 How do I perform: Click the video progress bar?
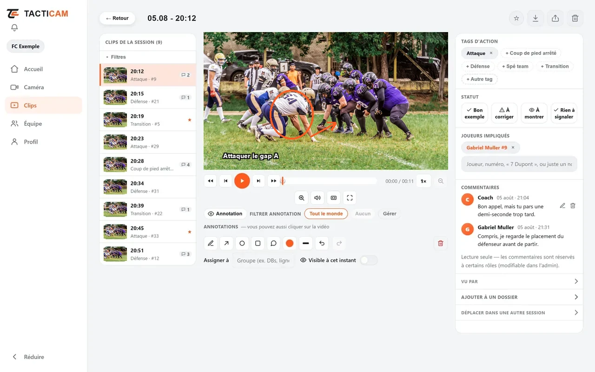329,181
